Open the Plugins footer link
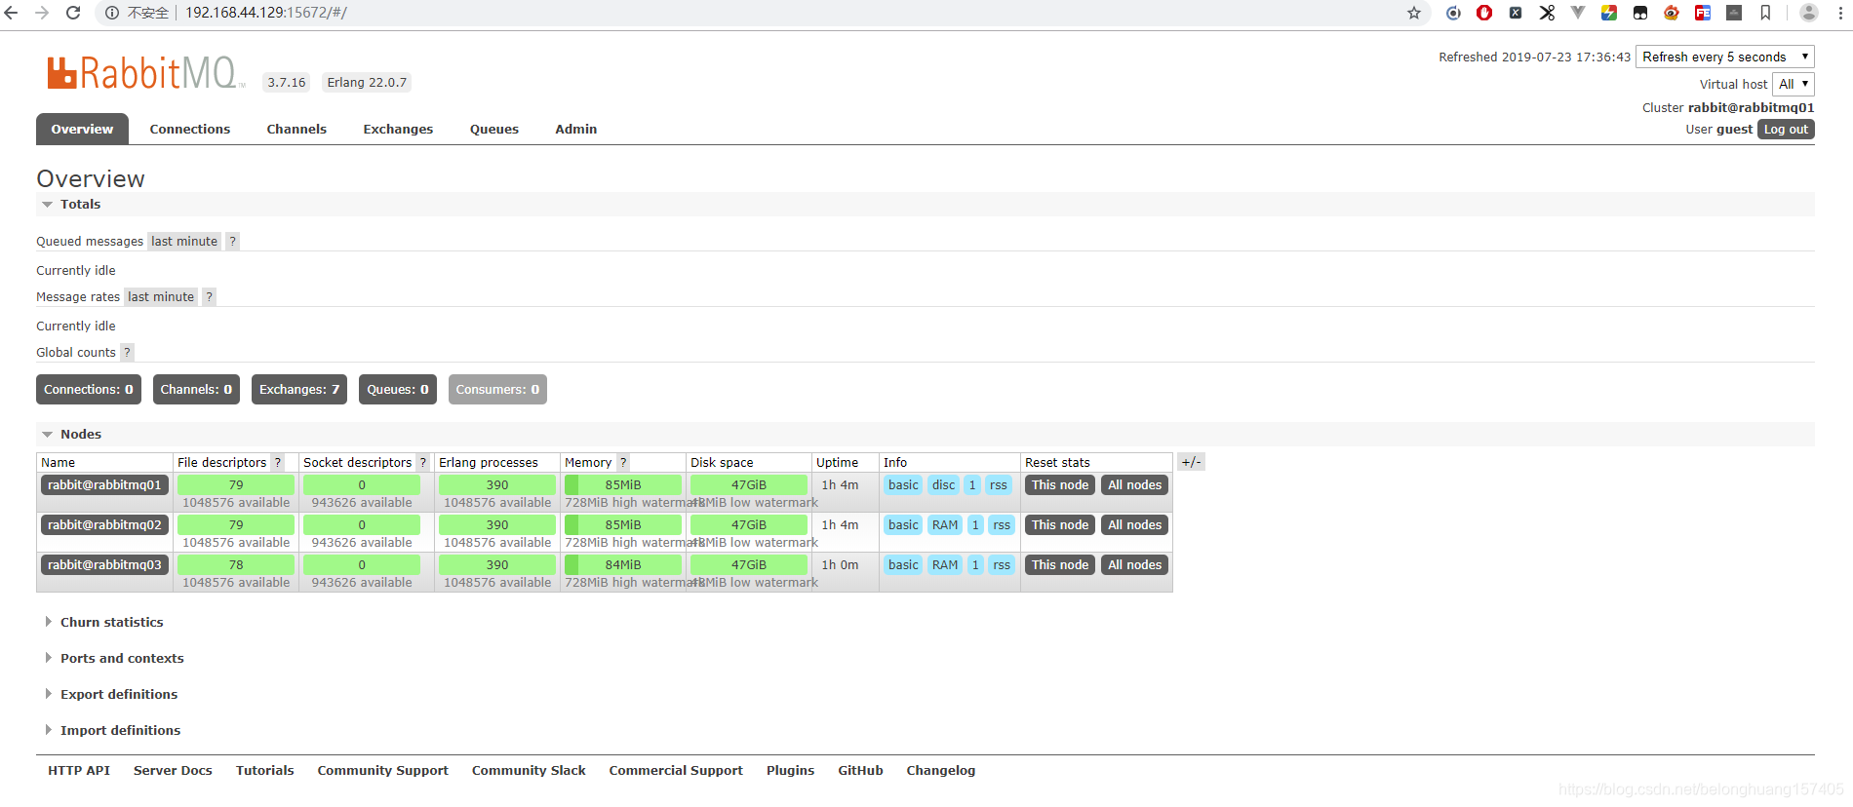 [790, 771]
